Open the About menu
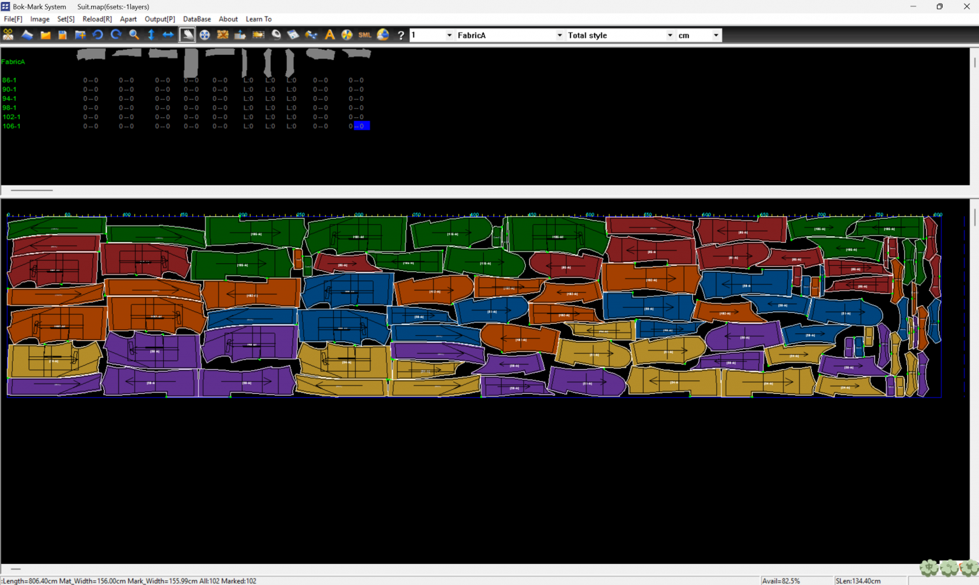 coord(228,19)
